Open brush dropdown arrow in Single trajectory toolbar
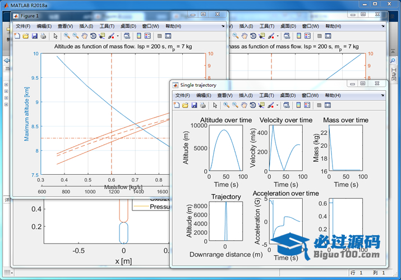Image resolution: width=401 pixels, height=280 pixels. (277, 105)
